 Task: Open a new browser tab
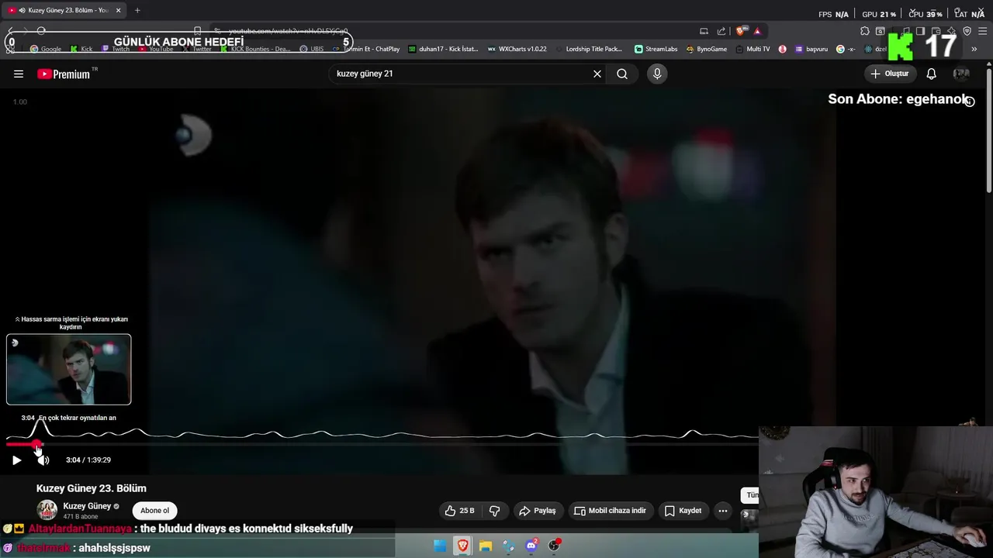137,10
